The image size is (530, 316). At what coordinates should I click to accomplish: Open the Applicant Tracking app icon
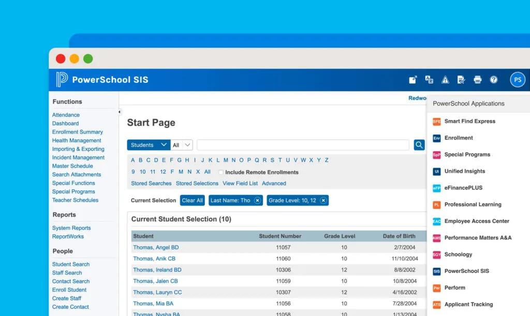tap(437, 305)
